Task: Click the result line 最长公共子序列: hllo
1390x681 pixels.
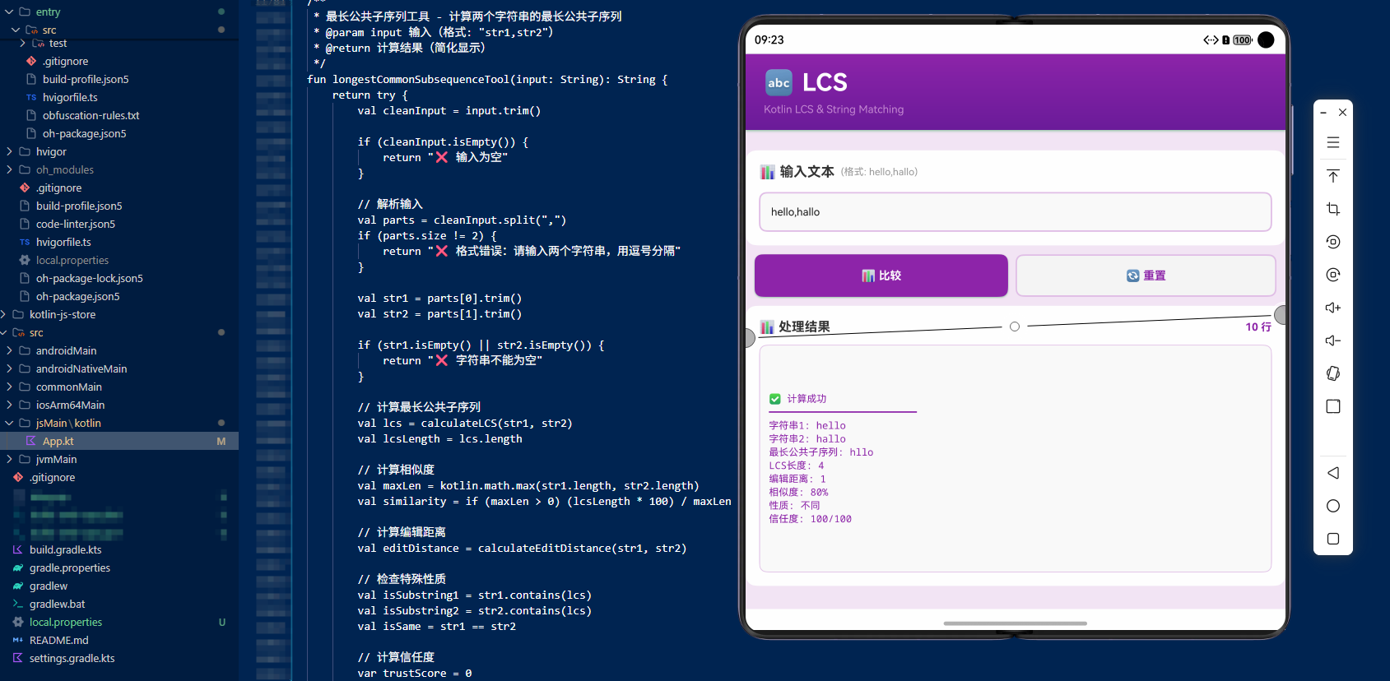Action: point(821,452)
